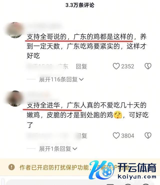Click chevron next to 展开116条回复

click(x=81, y=80)
